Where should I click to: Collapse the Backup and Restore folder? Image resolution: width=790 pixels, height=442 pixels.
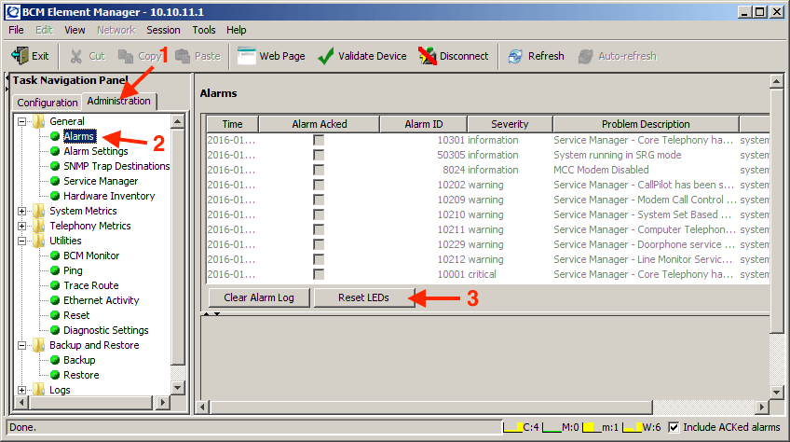(x=21, y=345)
